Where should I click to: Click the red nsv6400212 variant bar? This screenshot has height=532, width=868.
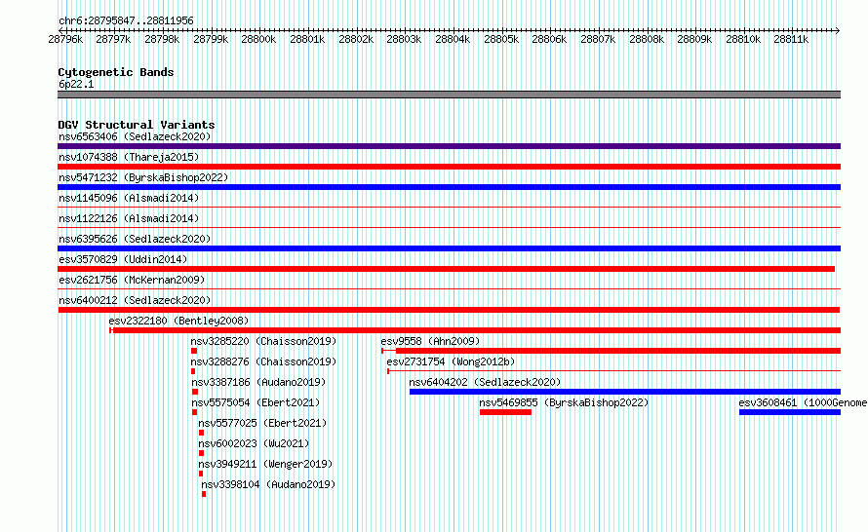click(x=449, y=310)
